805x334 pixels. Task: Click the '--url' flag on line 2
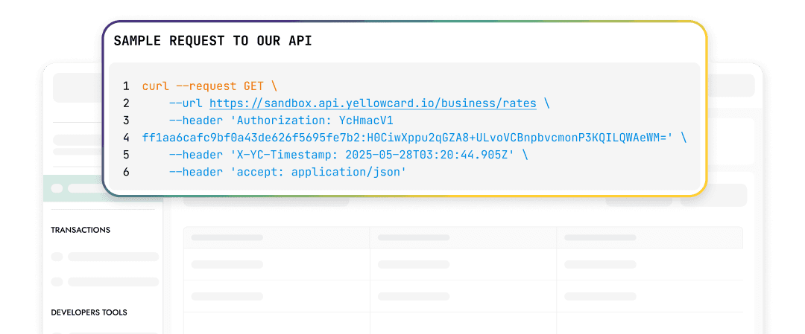coord(186,103)
